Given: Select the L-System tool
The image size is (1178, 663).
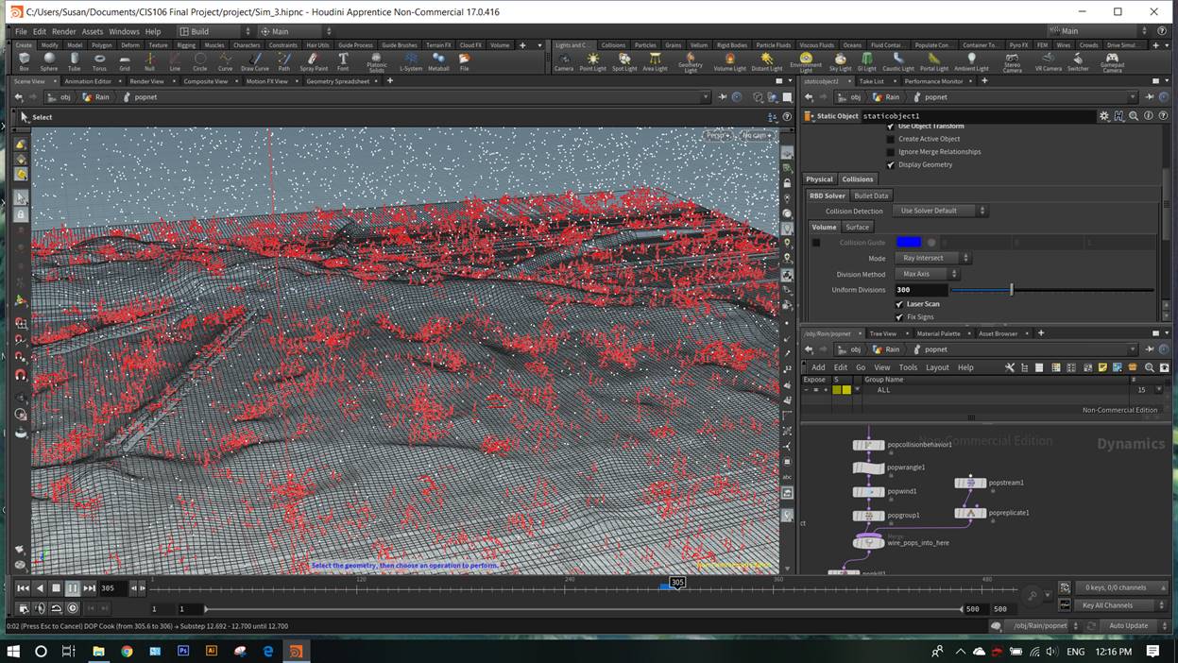Looking at the screenshot, I should point(411,61).
